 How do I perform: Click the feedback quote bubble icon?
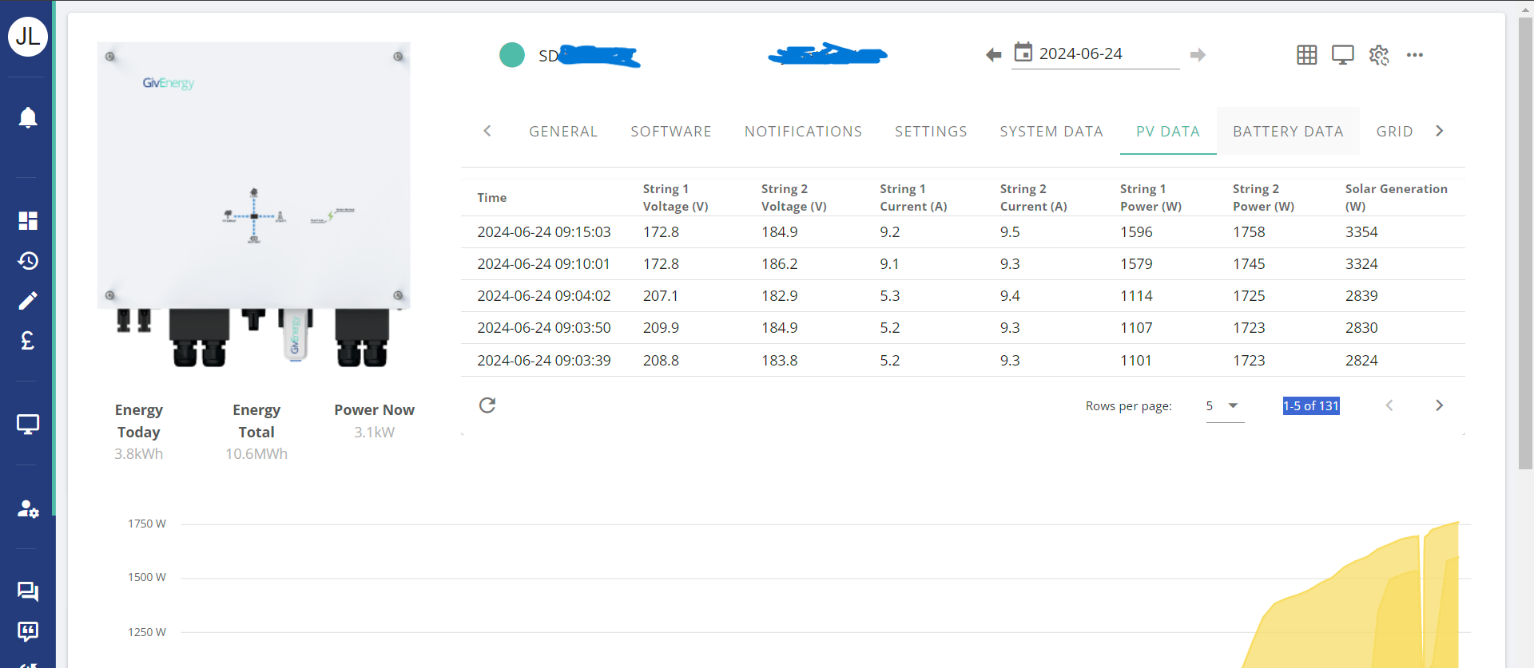pos(28,632)
